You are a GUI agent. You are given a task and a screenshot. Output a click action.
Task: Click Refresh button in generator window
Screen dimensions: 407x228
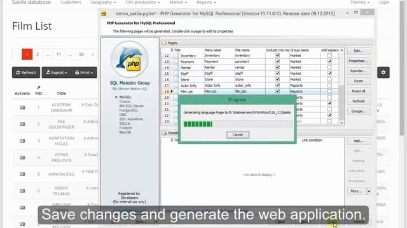click(x=359, y=101)
